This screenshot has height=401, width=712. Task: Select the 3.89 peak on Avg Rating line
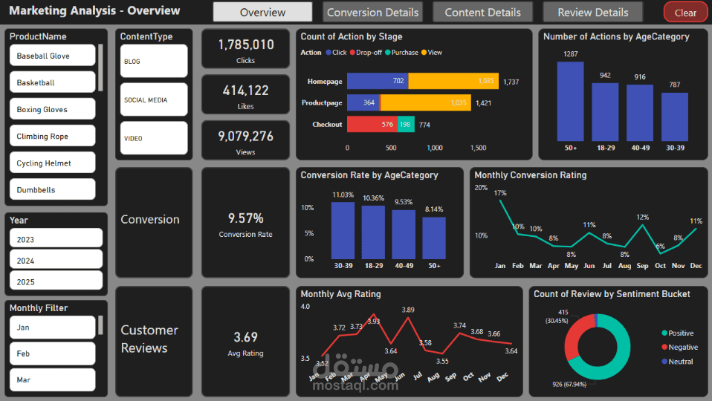click(408, 317)
